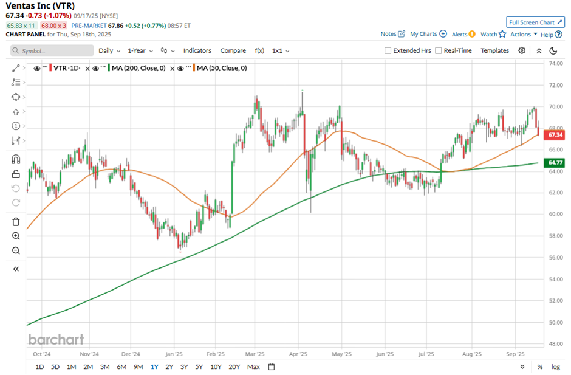Image resolution: width=571 pixels, height=375 pixels.
Task: Click the red VTR color swatch
Action: click(50, 68)
